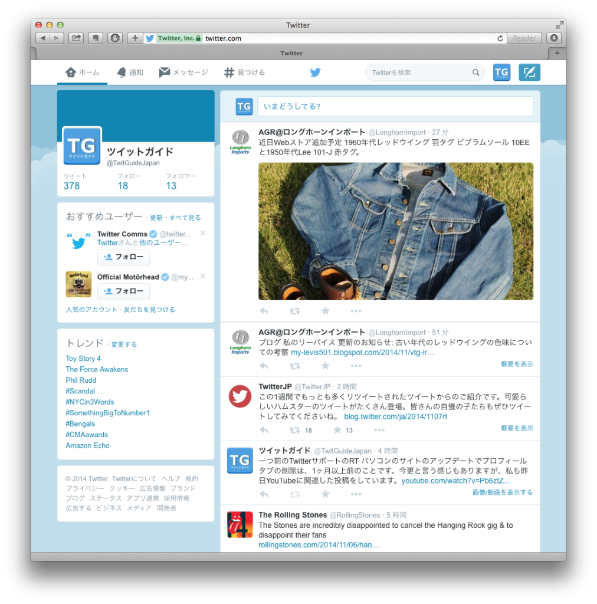Image resolution: width=597 pixels, height=604 pixels.
Task: Click the 人気のアカウント link
Action: (x=91, y=310)
